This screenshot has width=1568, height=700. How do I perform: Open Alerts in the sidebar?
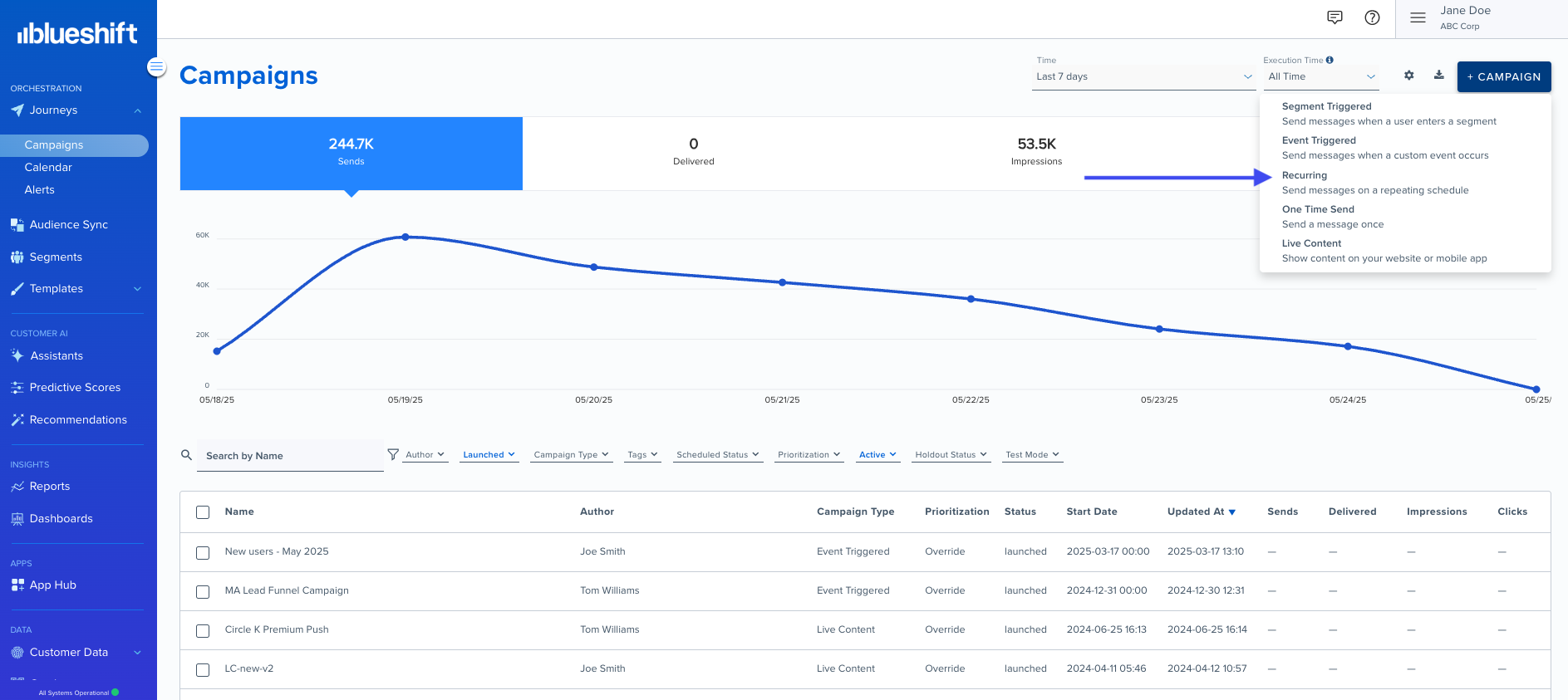pos(40,190)
